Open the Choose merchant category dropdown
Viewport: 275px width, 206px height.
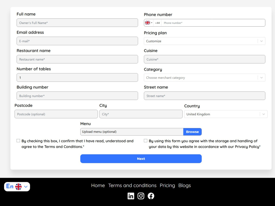point(205,78)
